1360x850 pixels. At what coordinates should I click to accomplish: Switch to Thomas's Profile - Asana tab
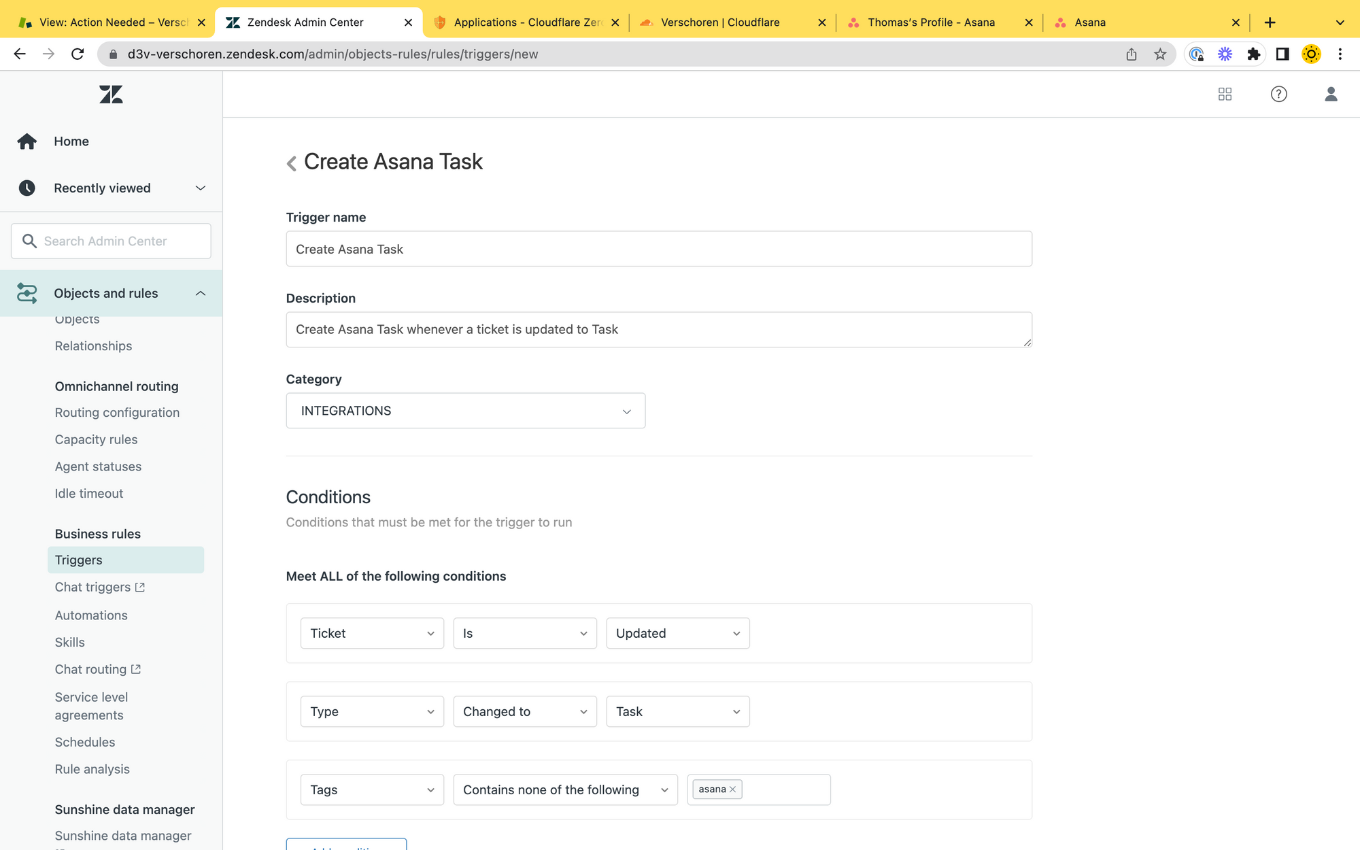(930, 22)
